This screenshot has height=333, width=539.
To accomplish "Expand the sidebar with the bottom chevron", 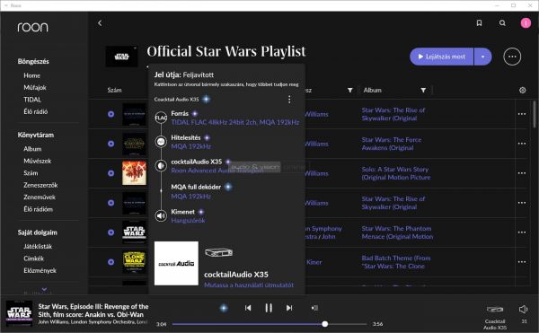I will pos(44,289).
